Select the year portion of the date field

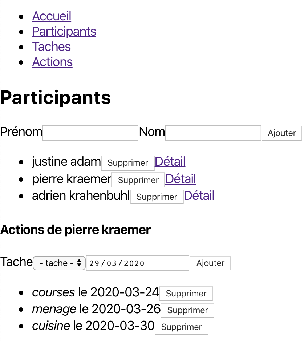tap(134, 263)
